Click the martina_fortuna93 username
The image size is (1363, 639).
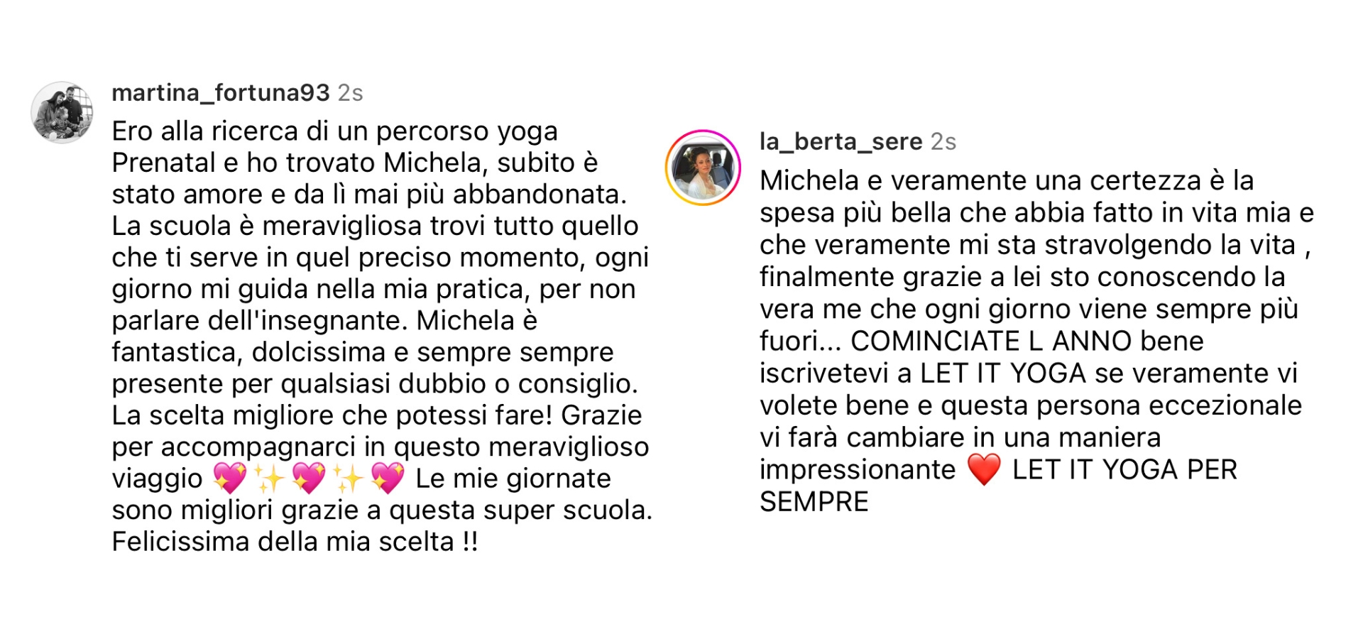pyautogui.click(x=221, y=92)
